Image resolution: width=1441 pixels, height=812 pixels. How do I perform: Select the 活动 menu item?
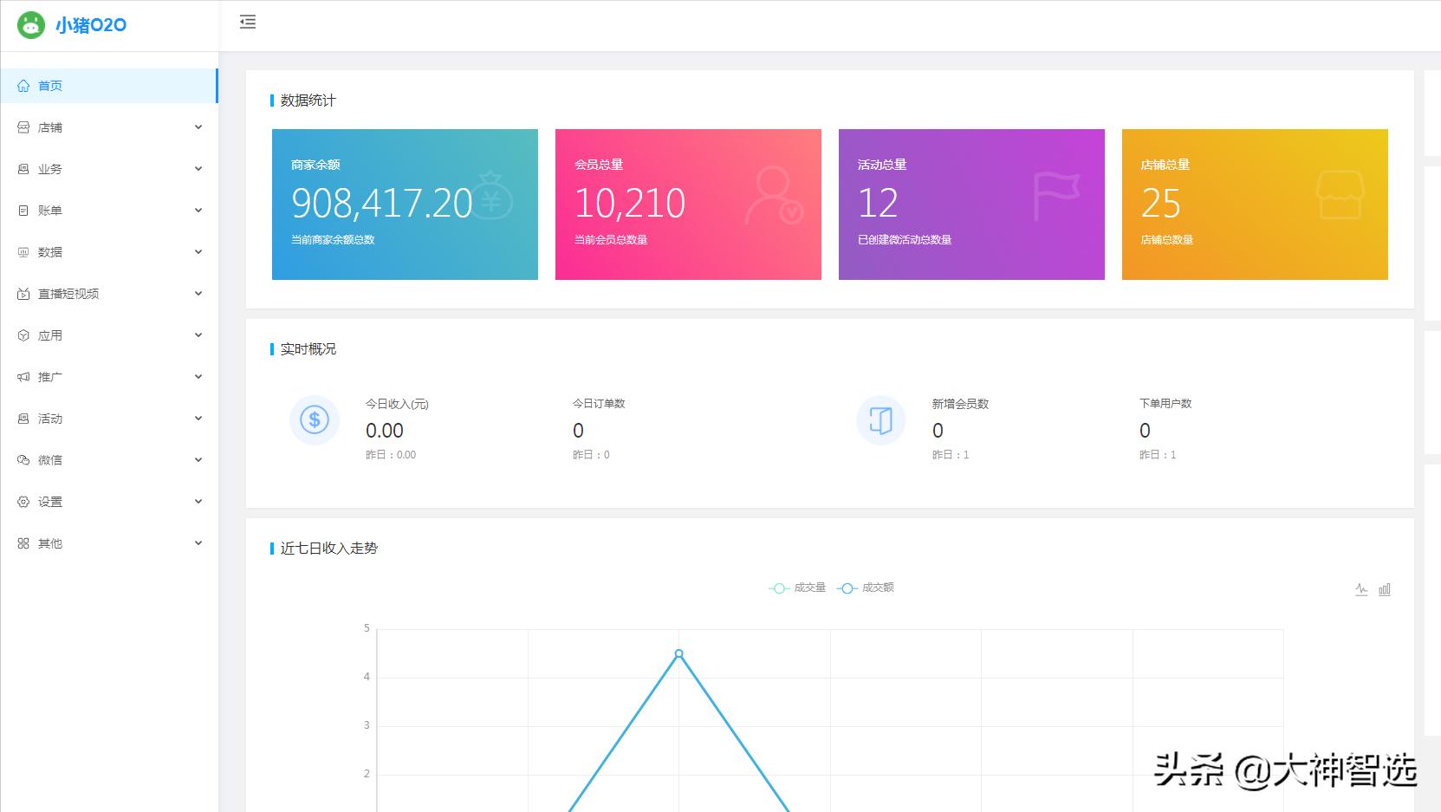point(50,418)
